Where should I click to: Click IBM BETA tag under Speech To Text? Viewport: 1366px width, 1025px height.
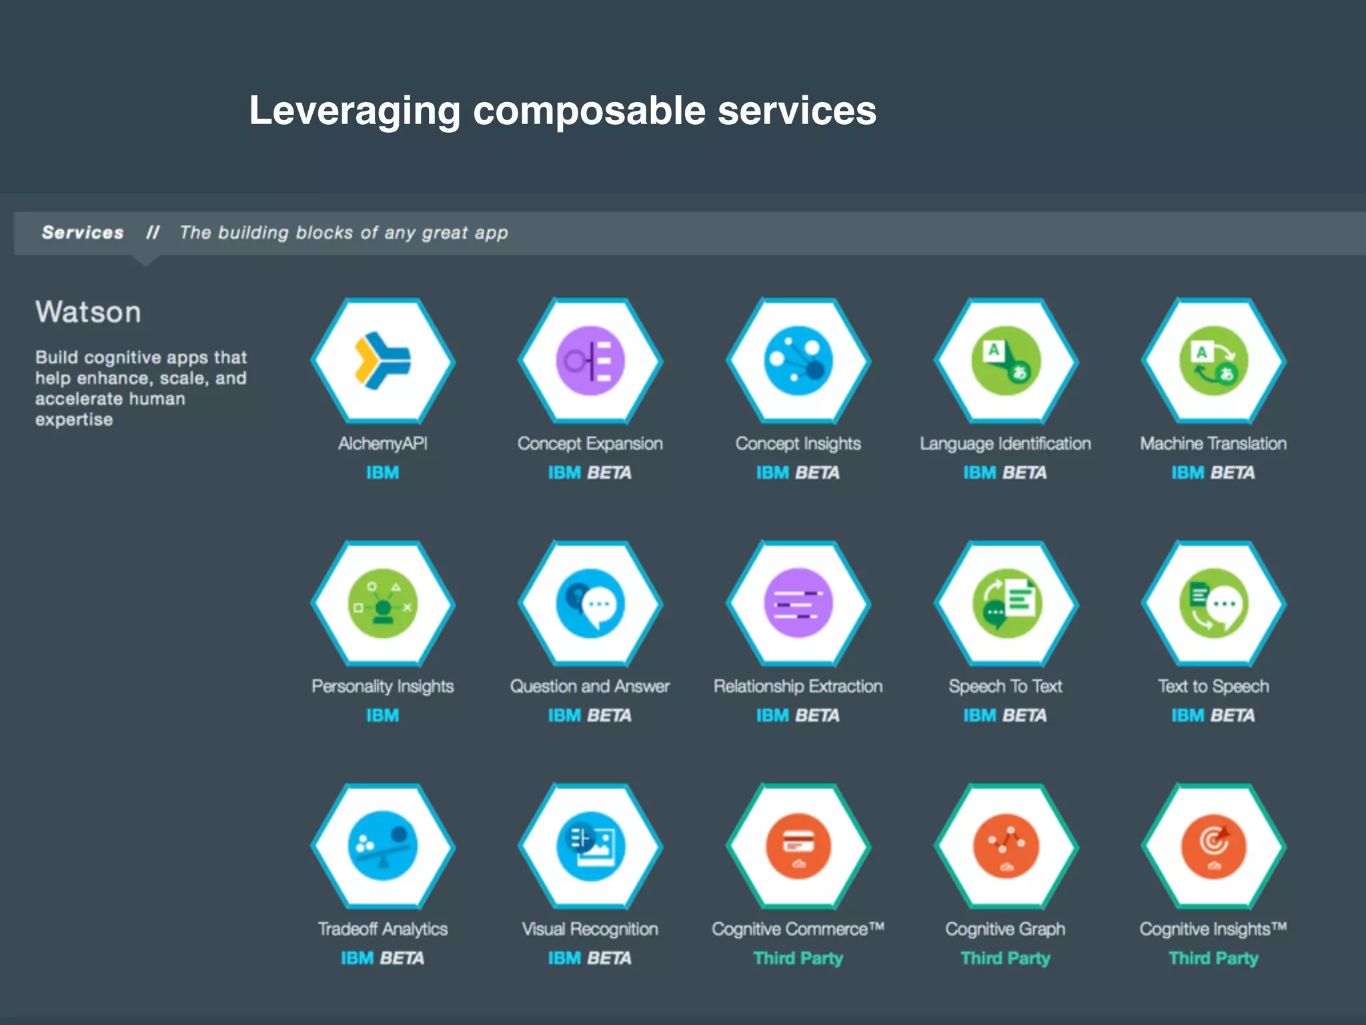click(1006, 716)
